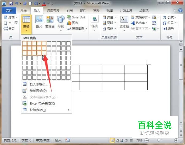The image size is (185, 145).
Task: Click the zoom out minus button
Action: coord(147,140)
